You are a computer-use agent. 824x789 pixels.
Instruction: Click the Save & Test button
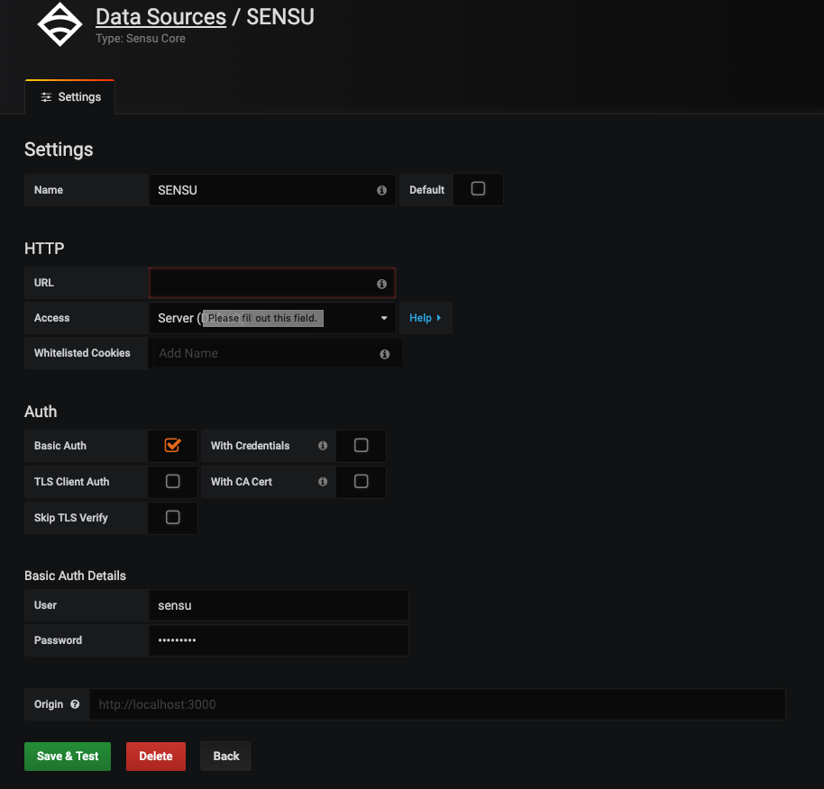[68, 757]
